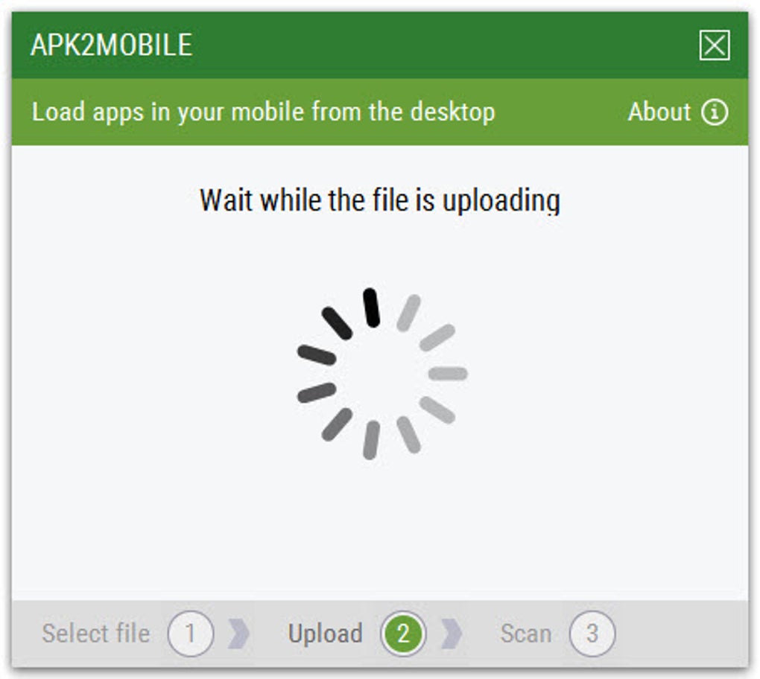
Task: Select the Upload step label
Action: tap(325, 634)
